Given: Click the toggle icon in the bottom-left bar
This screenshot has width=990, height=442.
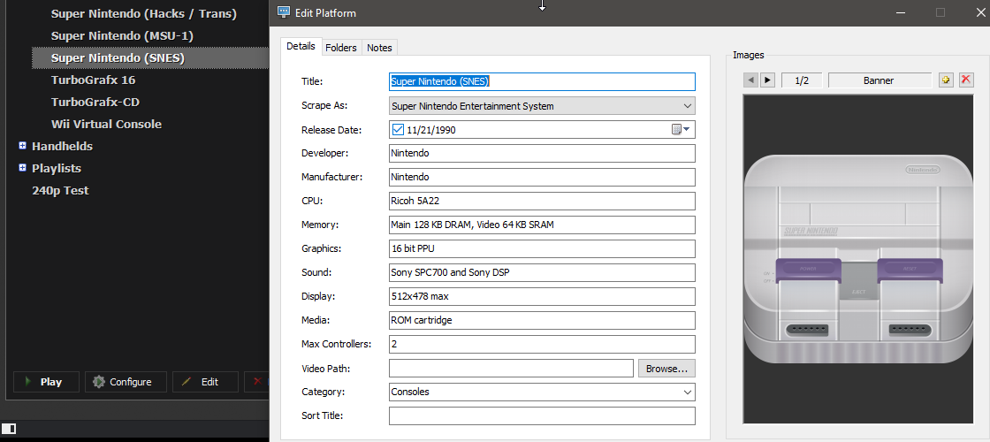Looking at the screenshot, I should (x=9, y=430).
